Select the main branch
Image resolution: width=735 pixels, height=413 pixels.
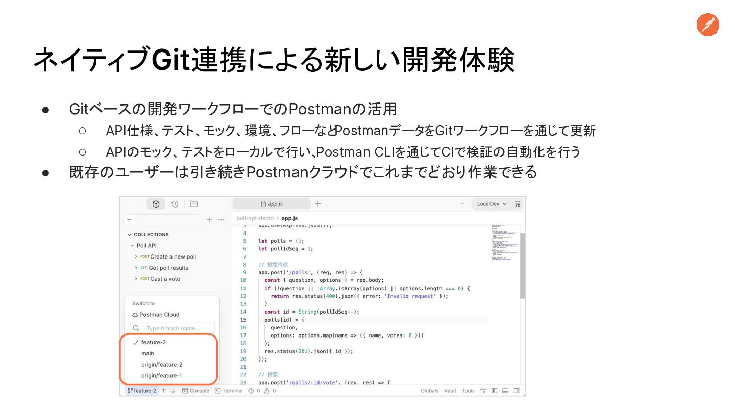(148, 353)
